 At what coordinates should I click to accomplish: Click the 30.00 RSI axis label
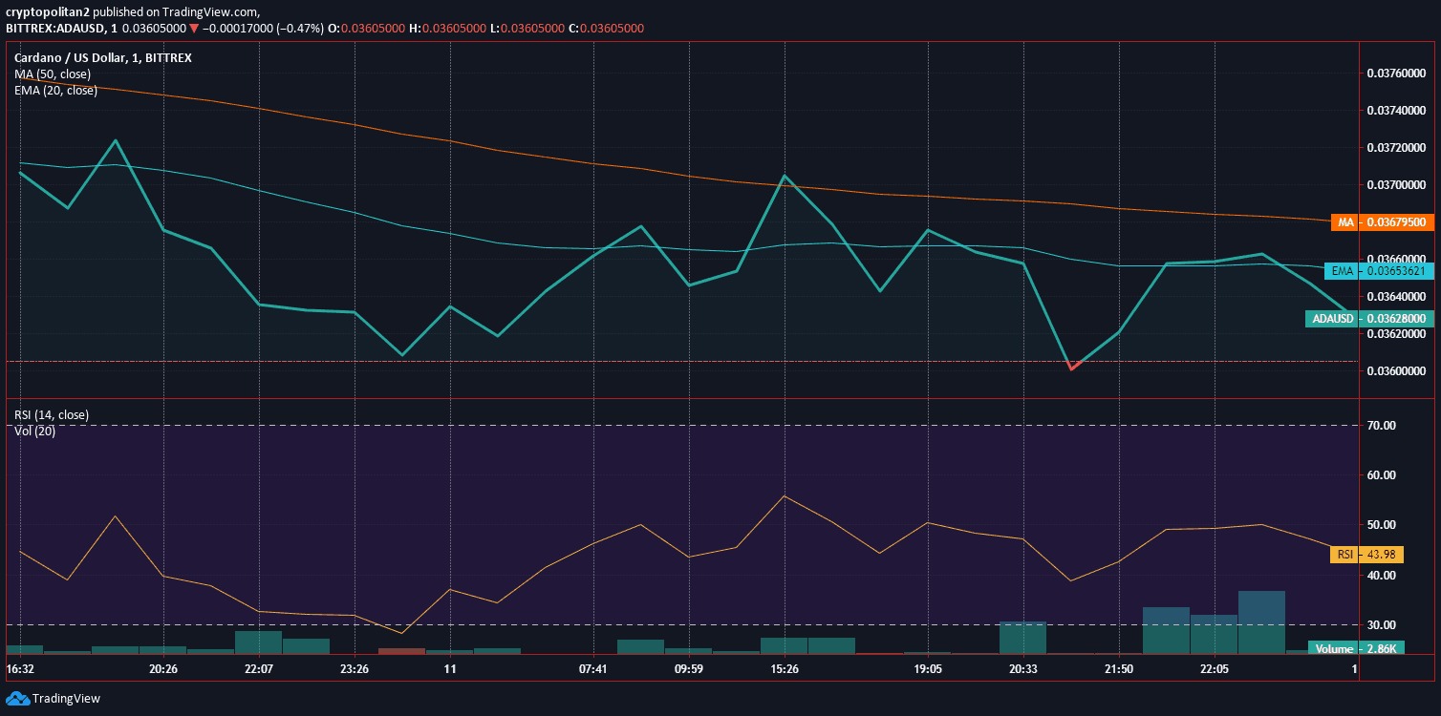click(x=1382, y=624)
